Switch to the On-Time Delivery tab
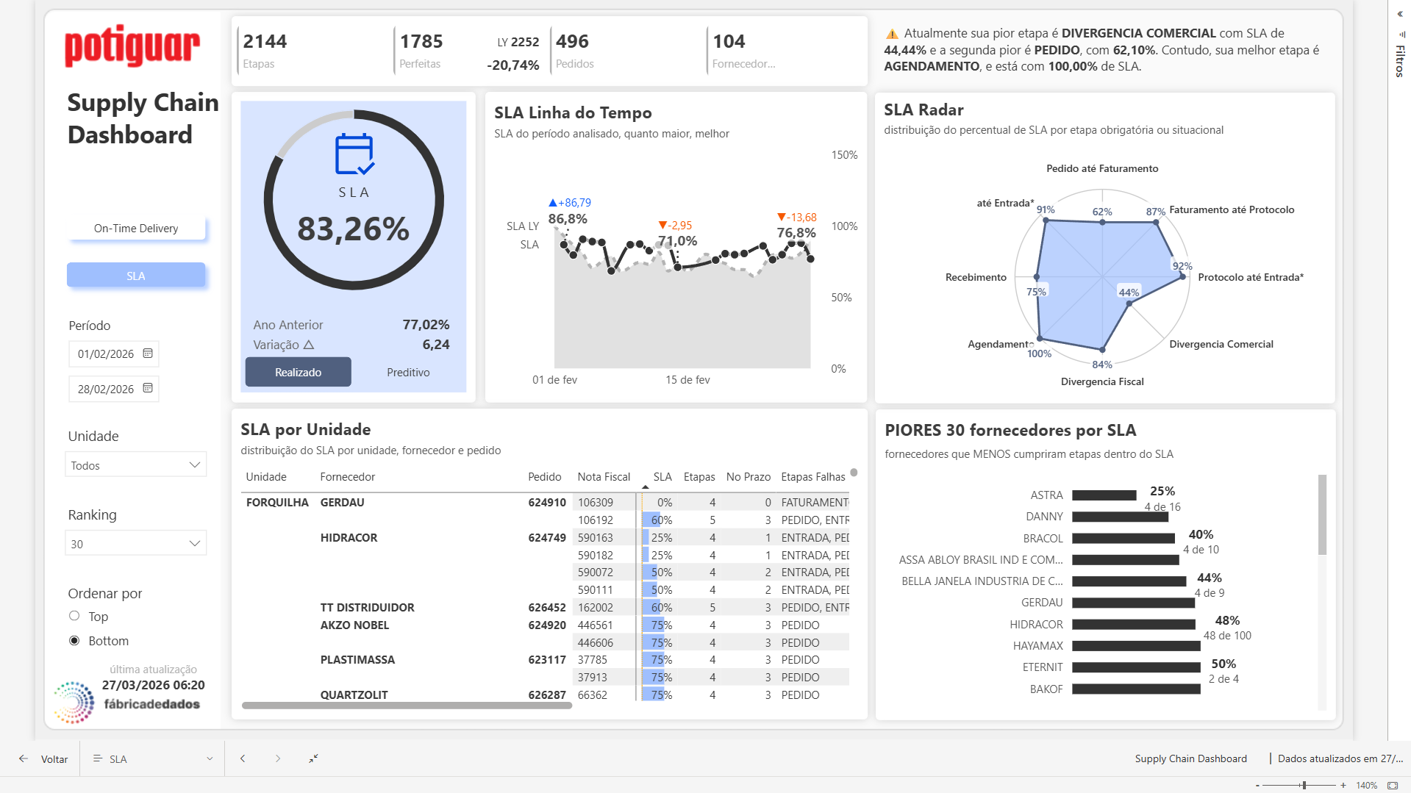 (136, 229)
